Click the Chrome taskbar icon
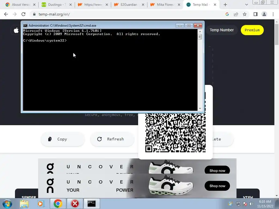This screenshot has width=279, height=209. [58, 204]
